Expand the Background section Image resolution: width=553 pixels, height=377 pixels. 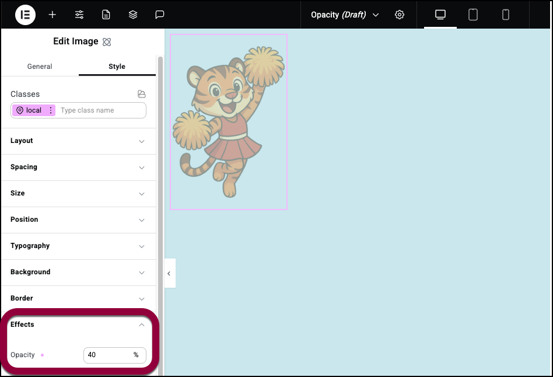tap(78, 272)
